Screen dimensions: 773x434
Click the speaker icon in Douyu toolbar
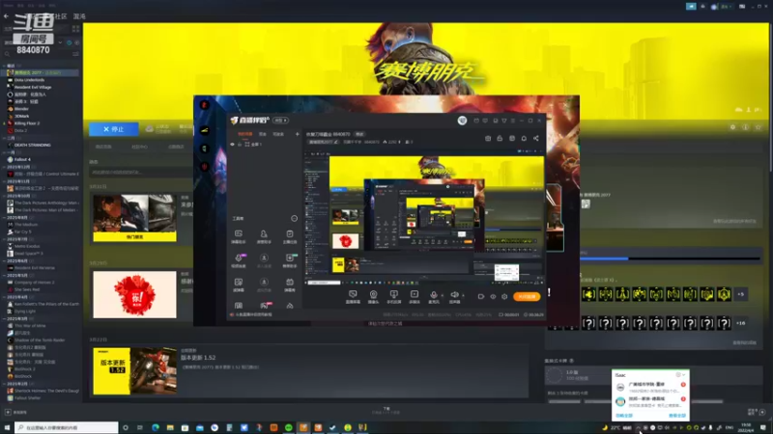tap(454, 296)
